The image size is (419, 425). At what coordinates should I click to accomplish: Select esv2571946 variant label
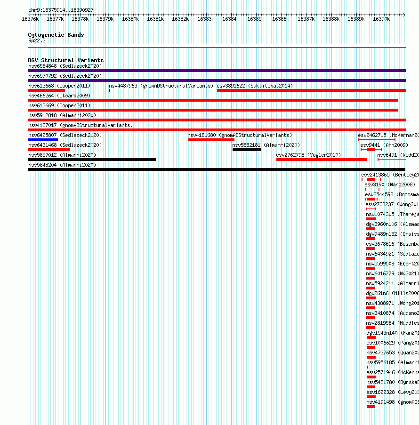pyautogui.click(x=393, y=373)
